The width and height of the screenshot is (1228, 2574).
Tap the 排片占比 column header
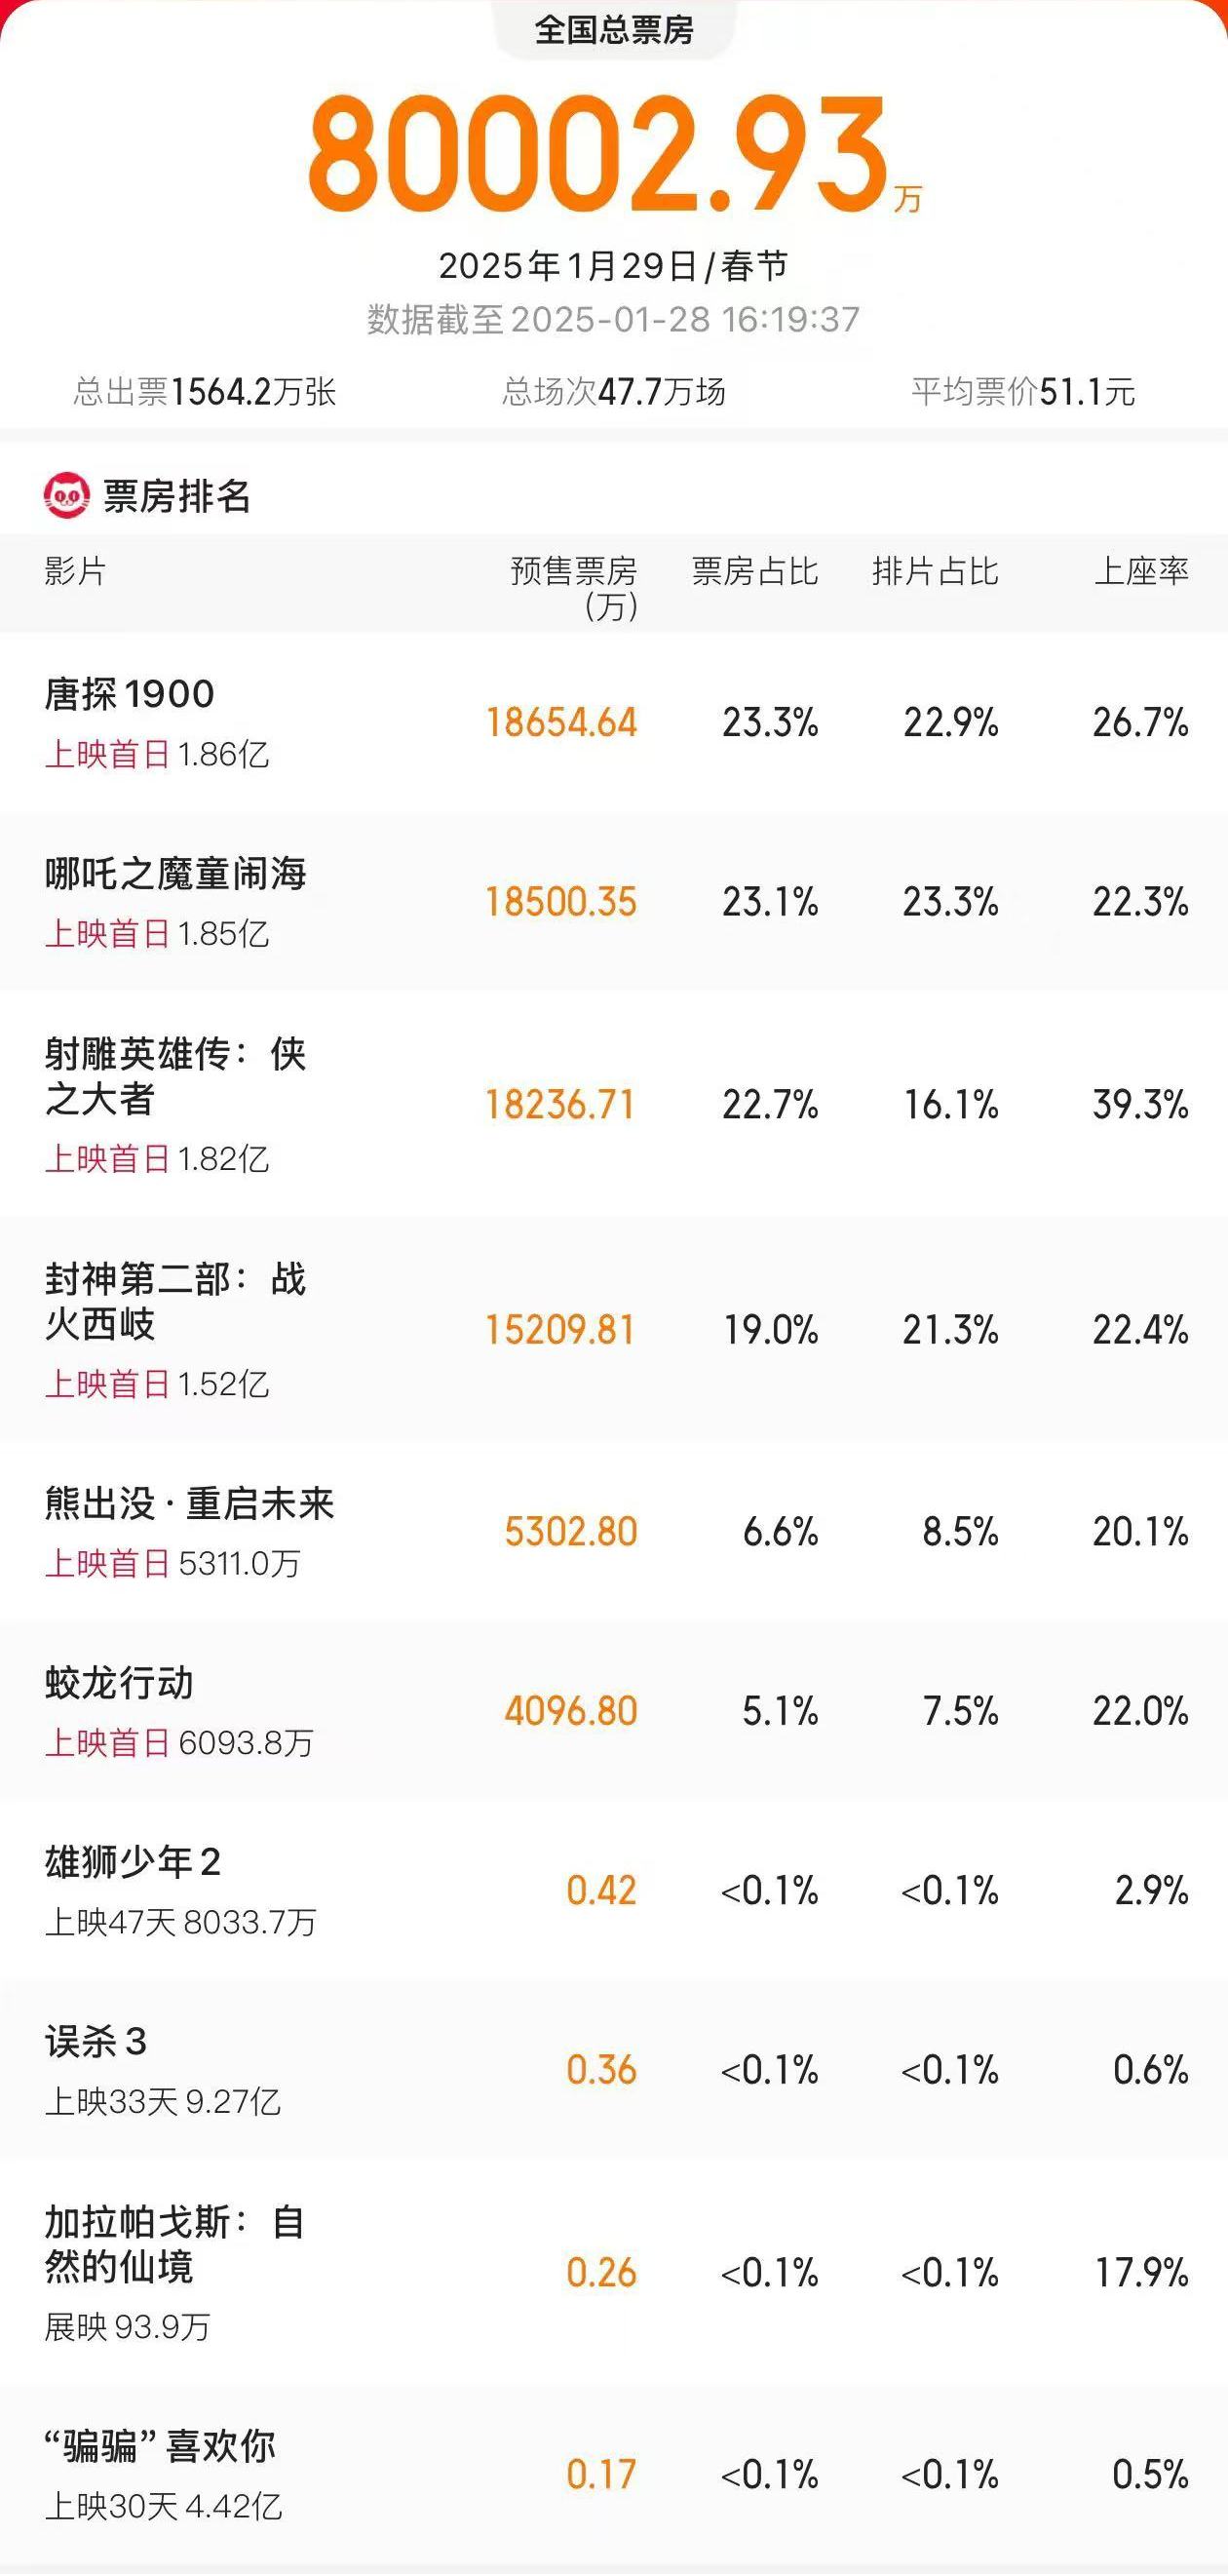[935, 571]
